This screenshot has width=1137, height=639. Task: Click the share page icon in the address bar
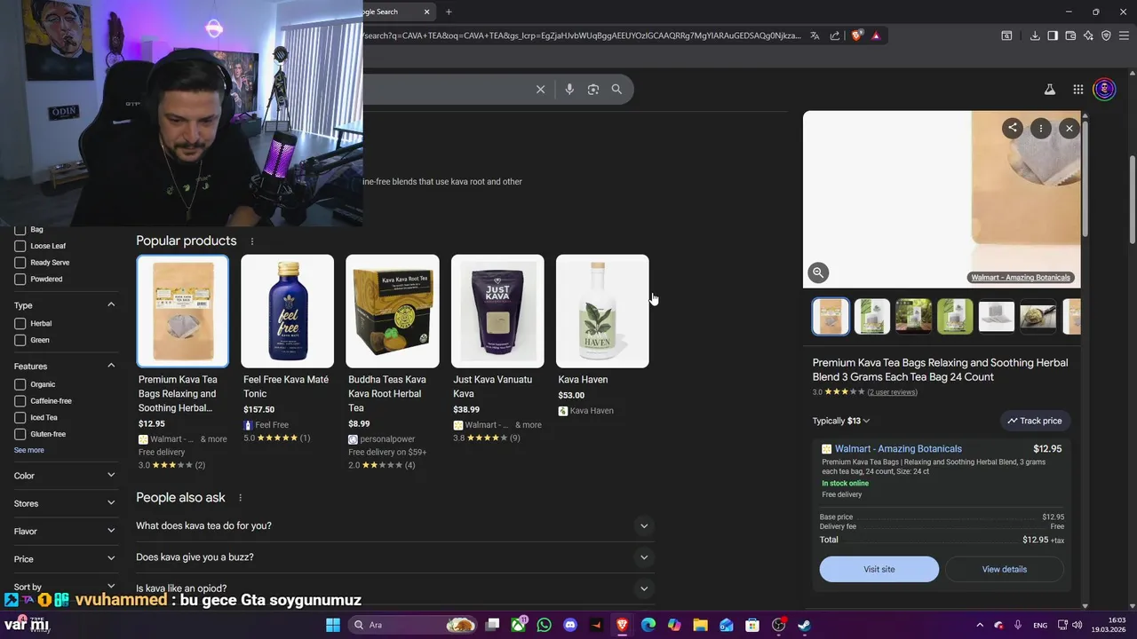coord(835,36)
